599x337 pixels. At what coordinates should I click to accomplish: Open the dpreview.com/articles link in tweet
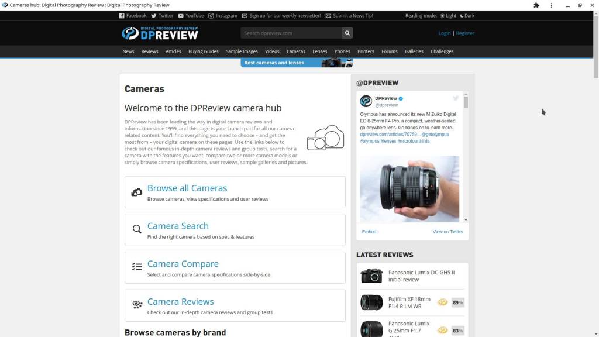390,135
